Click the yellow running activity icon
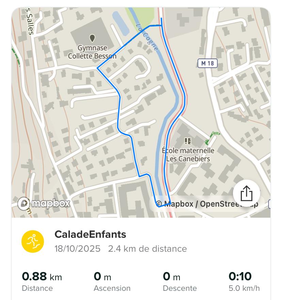The width and height of the screenshot is (282, 300). coord(33,241)
